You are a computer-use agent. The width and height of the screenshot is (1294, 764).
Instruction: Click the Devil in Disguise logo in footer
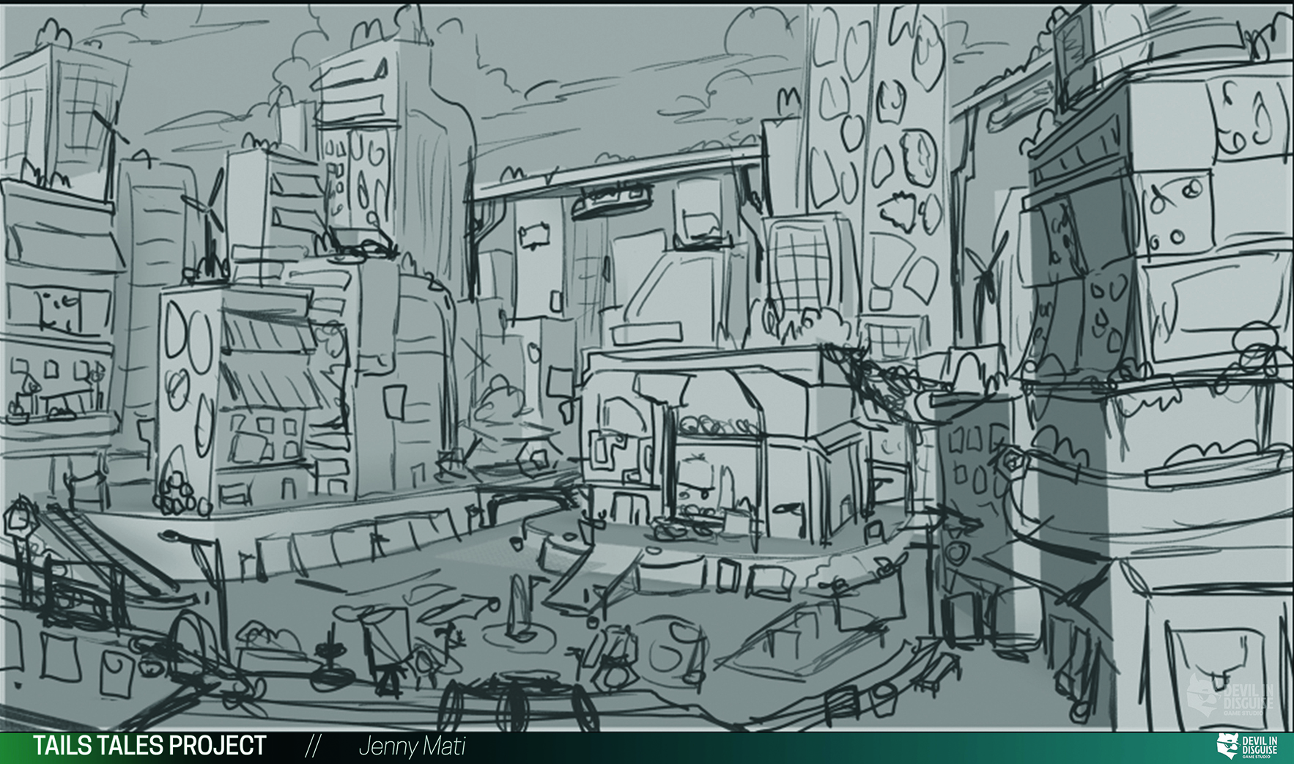(1246, 746)
